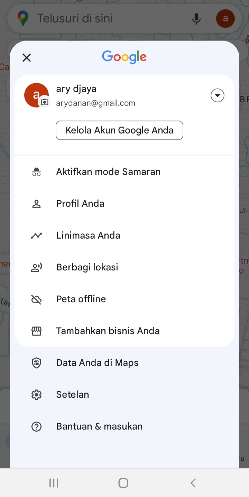The image size is (249, 497).
Task: Tap the Setelan gear icon
Action: (x=36, y=395)
